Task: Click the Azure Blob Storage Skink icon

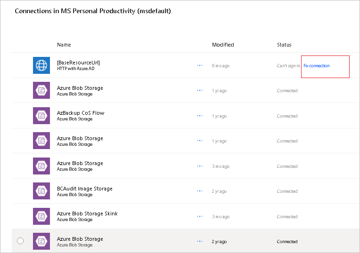Action: (x=41, y=216)
